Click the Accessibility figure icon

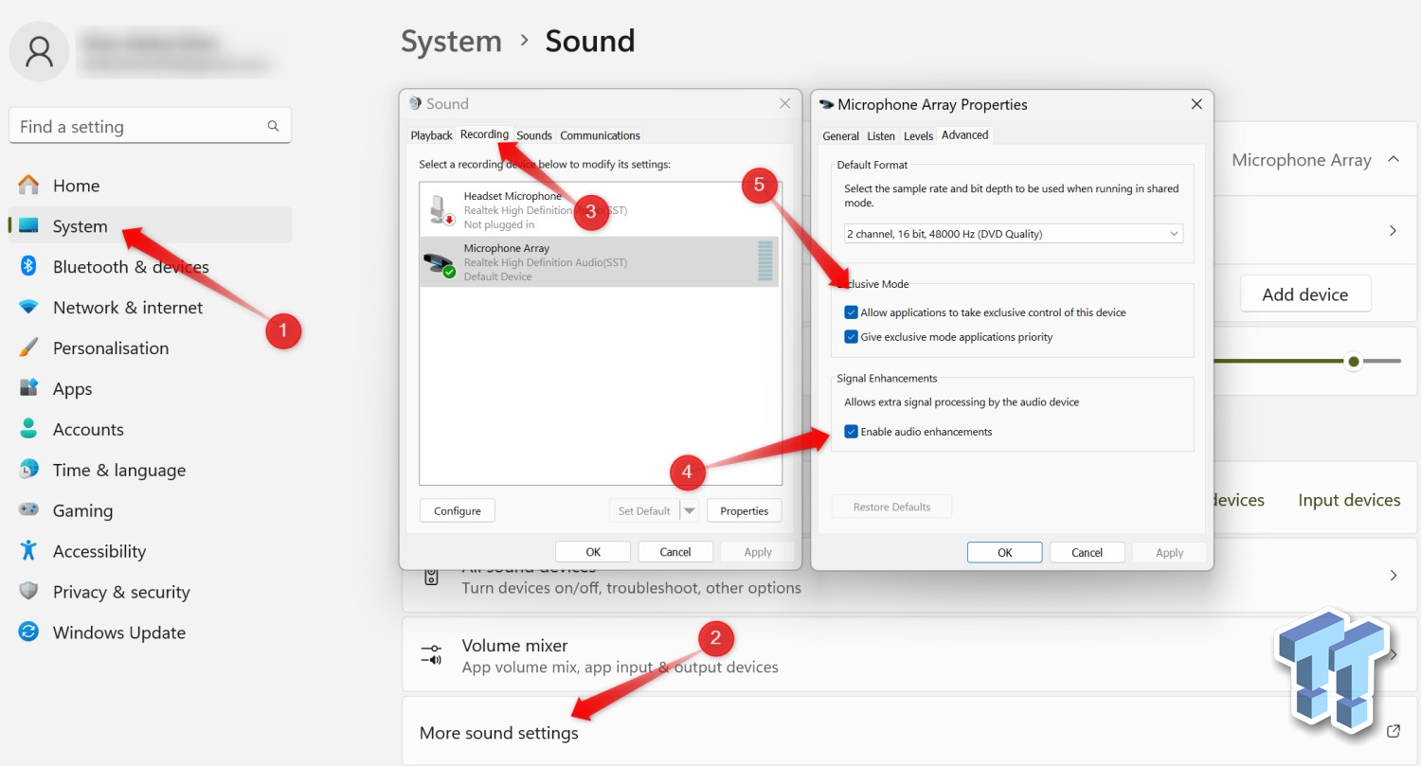click(28, 551)
